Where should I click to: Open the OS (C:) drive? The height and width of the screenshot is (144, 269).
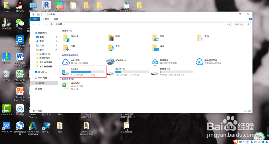point(83,72)
